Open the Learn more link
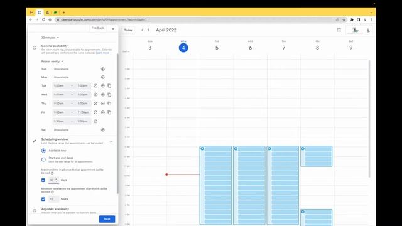The height and width of the screenshot is (226, 402). point(102,53)
